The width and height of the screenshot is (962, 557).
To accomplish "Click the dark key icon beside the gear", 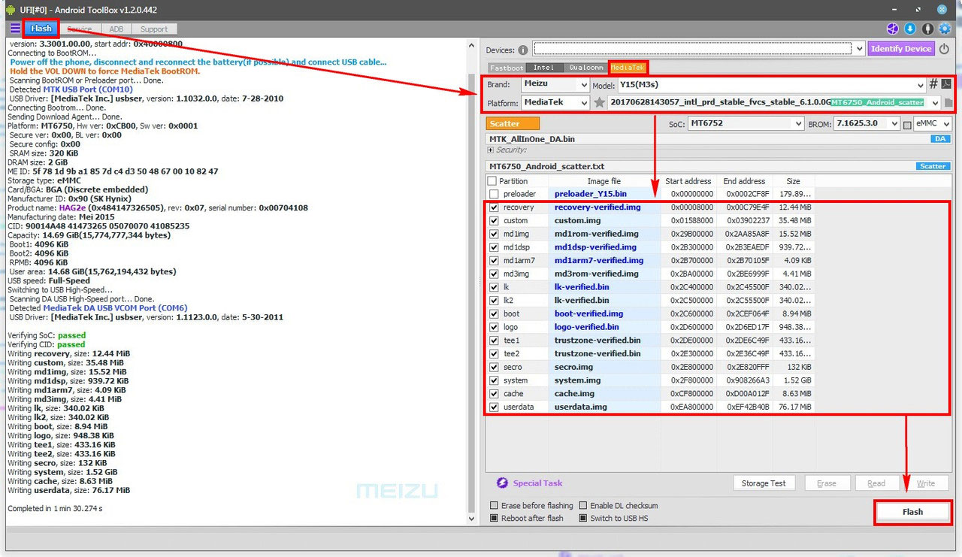I will coord(927,29).
